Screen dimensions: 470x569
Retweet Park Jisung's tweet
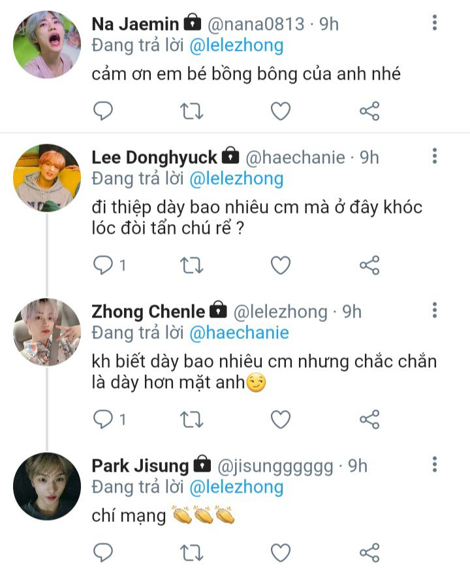click(191, 553)
